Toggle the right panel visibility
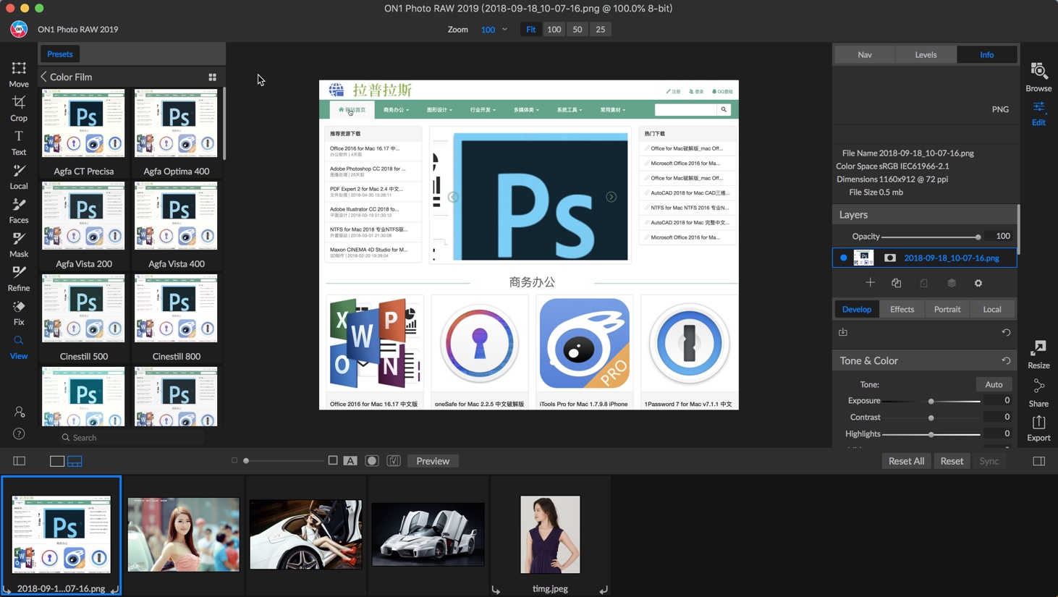 pos(1039,461)
